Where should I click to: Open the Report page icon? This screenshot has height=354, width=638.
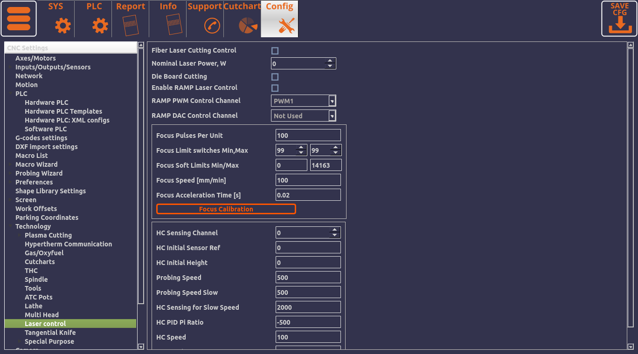pos(131,25)
